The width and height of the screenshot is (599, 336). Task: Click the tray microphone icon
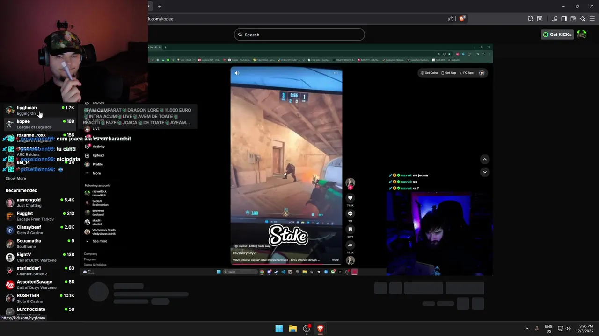[x=537, y=329]
